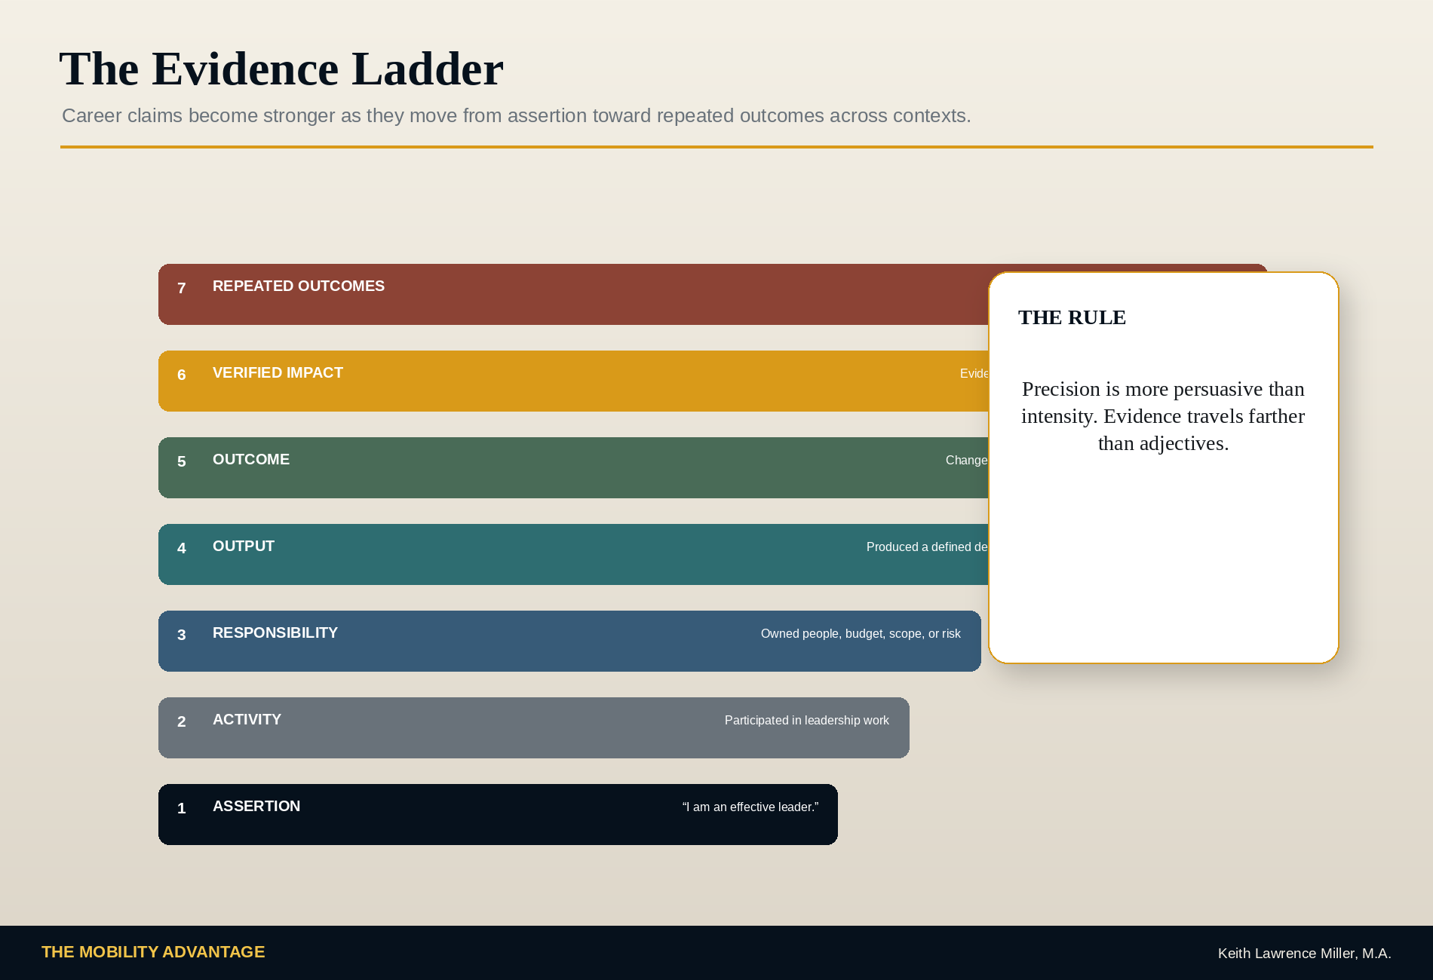This screenshot has width=1433, height=980.
Task: Click the subtitle starting "Career claims become stronger"
Action: point(517,115)
